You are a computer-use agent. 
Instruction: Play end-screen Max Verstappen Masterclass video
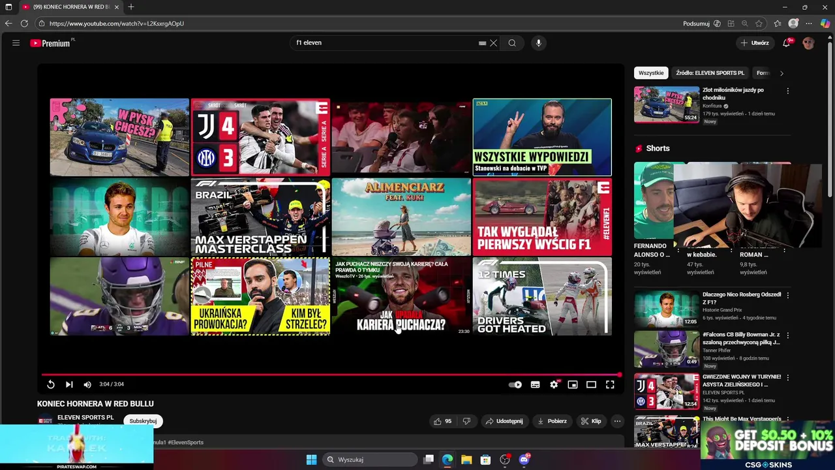(x=260, y=217)
